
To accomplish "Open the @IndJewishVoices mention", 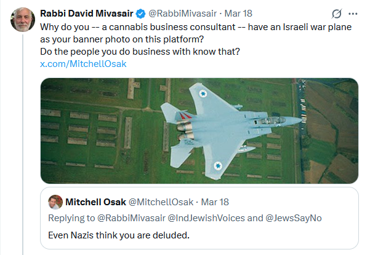I will point(206,218).
